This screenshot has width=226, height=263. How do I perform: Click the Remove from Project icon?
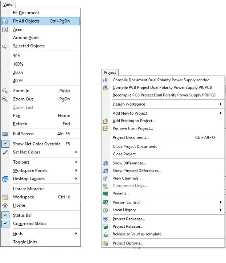[x=105, y=128]
